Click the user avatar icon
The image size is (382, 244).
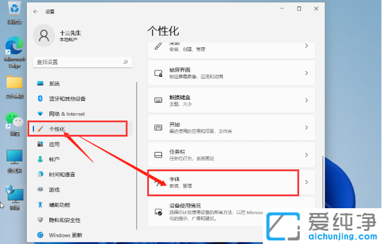[x=44, y=36]
